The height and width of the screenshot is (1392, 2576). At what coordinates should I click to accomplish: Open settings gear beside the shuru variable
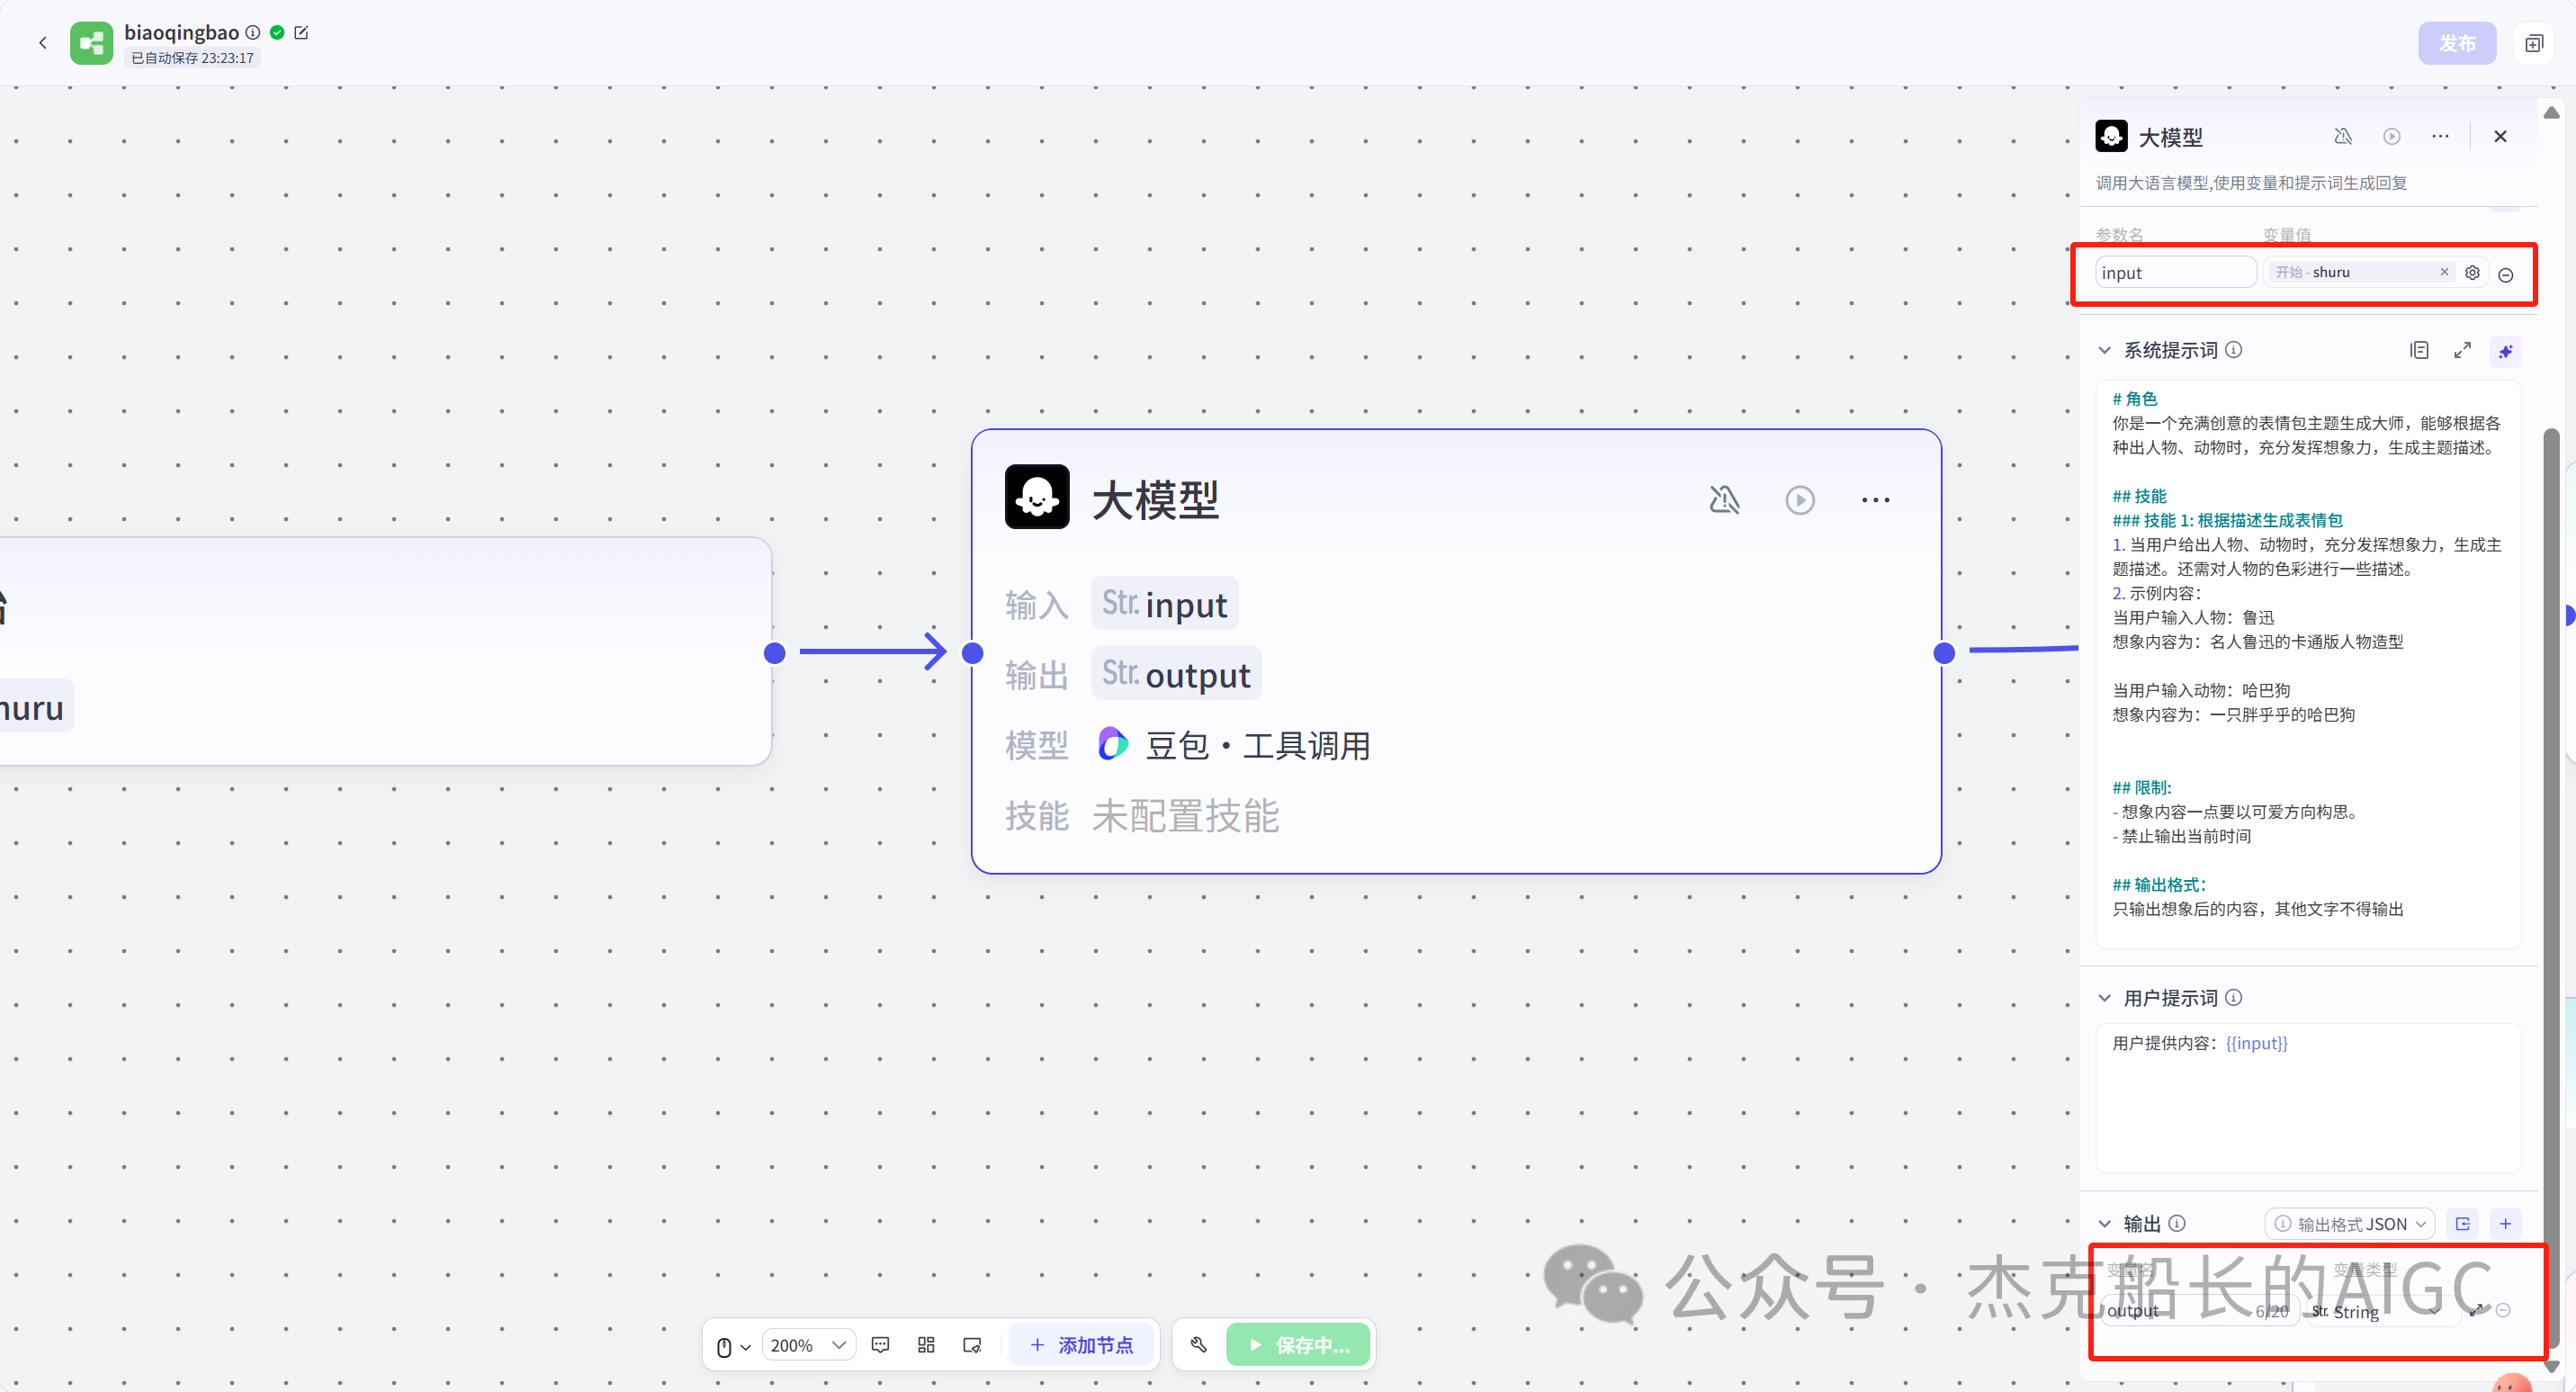2472,272
